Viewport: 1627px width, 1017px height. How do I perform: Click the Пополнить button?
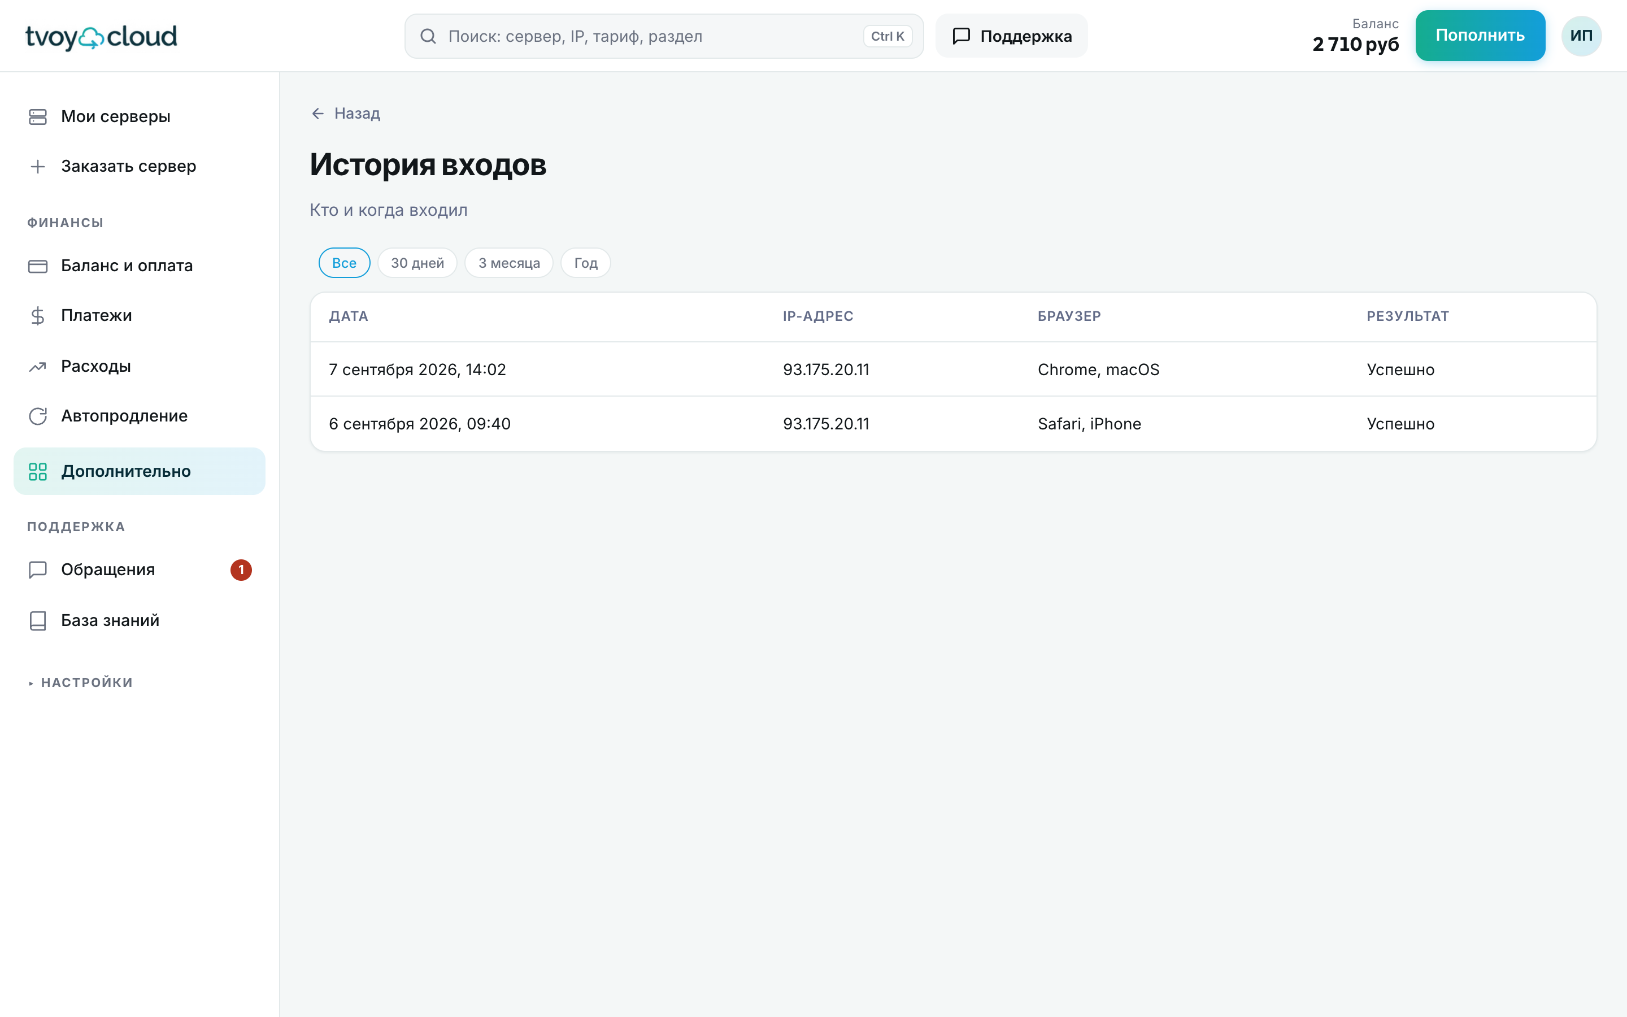click(x=1480, y=36)
